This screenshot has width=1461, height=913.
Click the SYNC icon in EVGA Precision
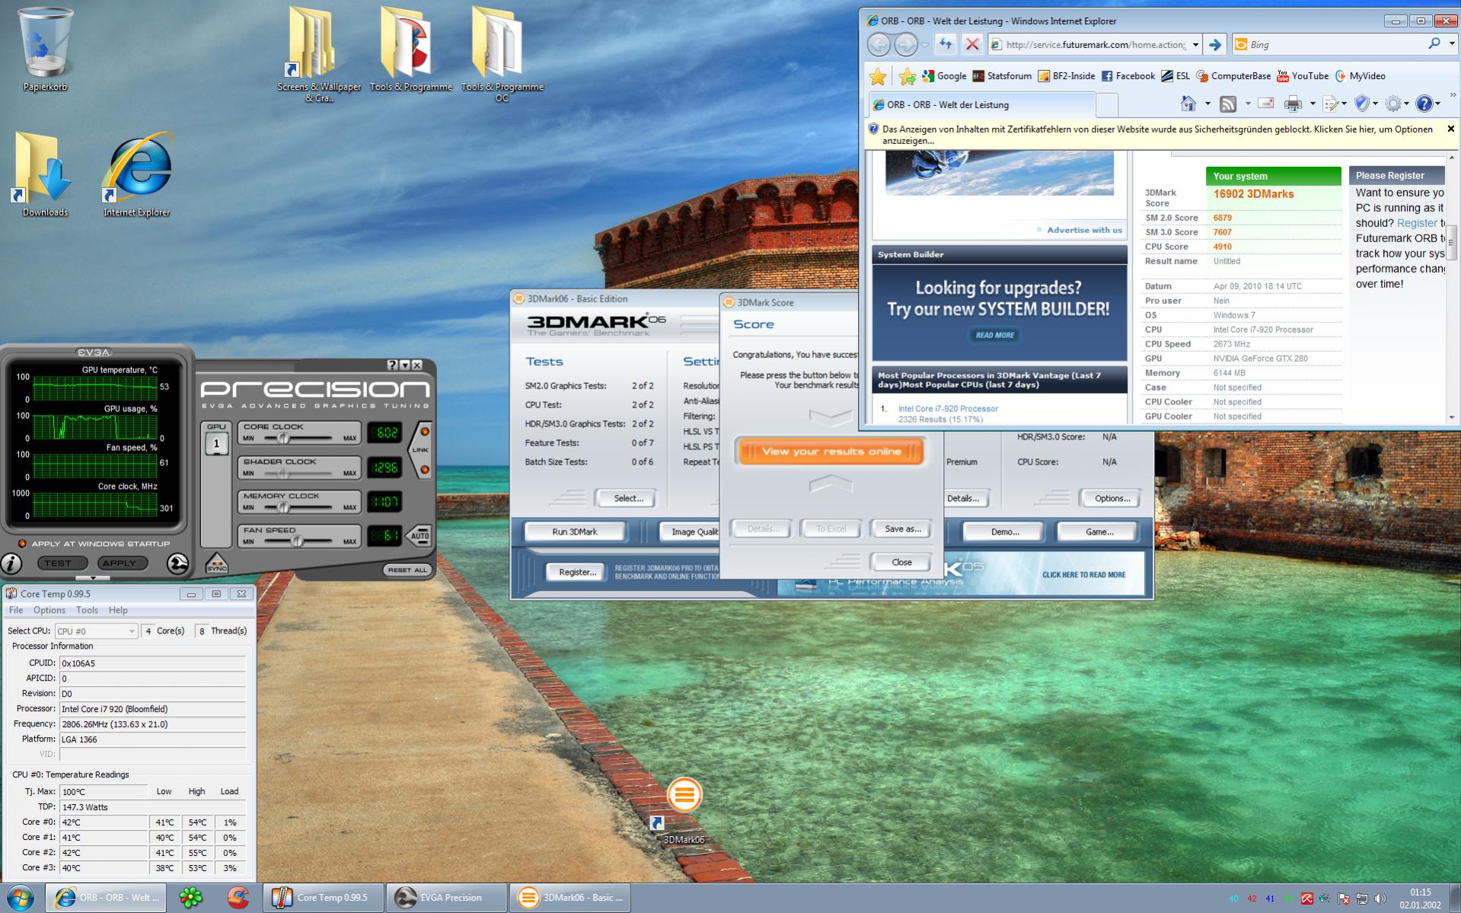pos(217,563)
